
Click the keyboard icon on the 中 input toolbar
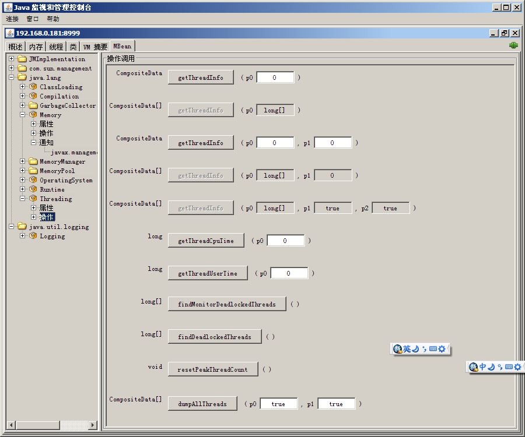click(x=509, y=366)
